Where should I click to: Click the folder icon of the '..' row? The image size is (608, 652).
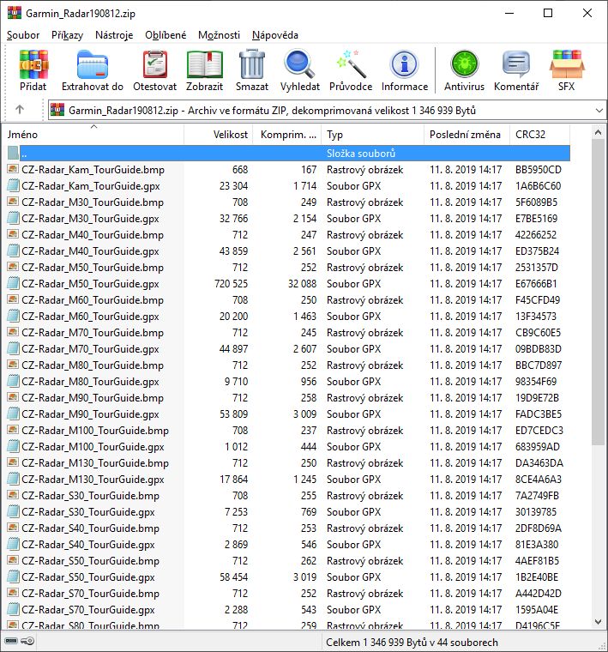click(x=13, y=153)
